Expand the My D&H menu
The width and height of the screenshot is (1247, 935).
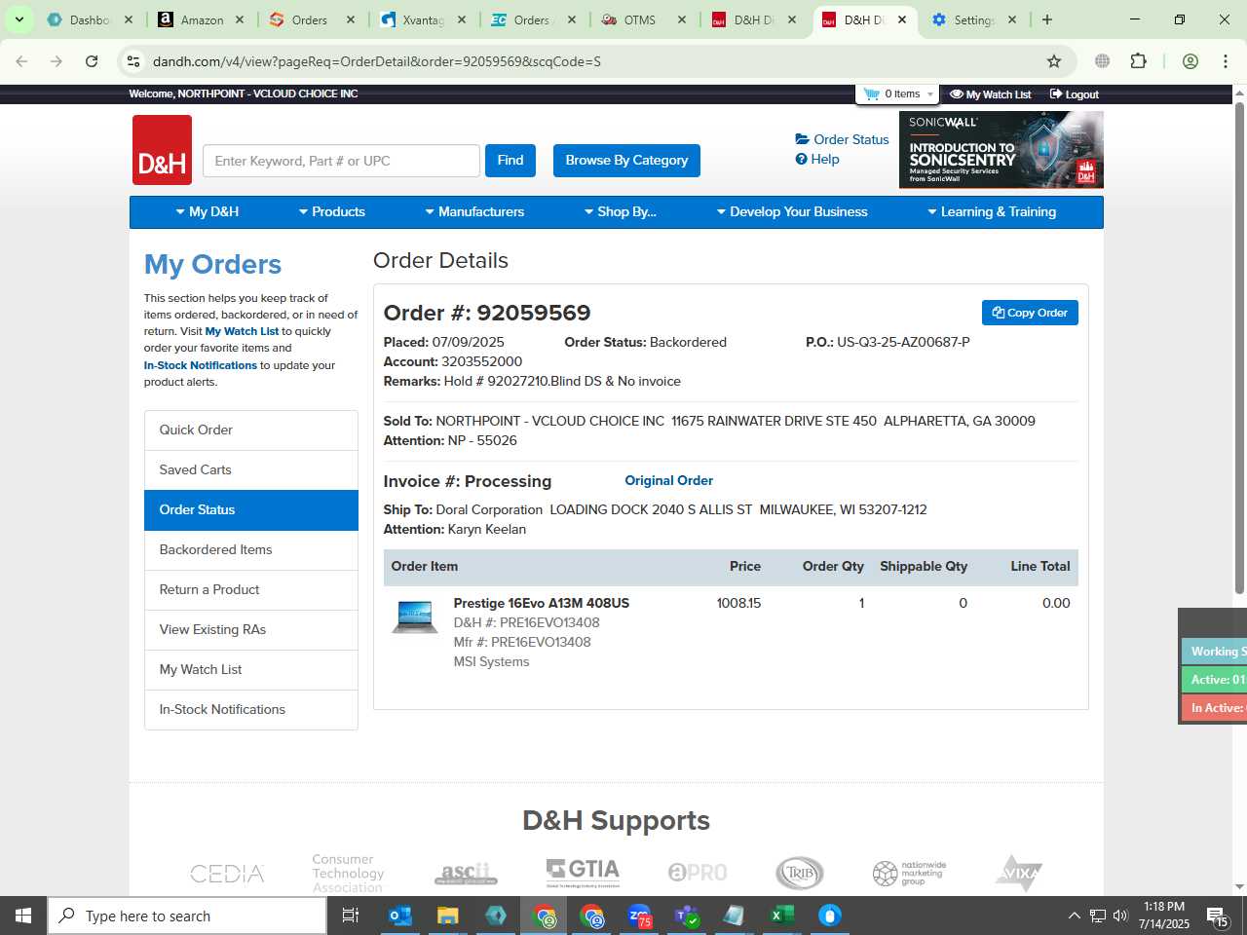208,211
